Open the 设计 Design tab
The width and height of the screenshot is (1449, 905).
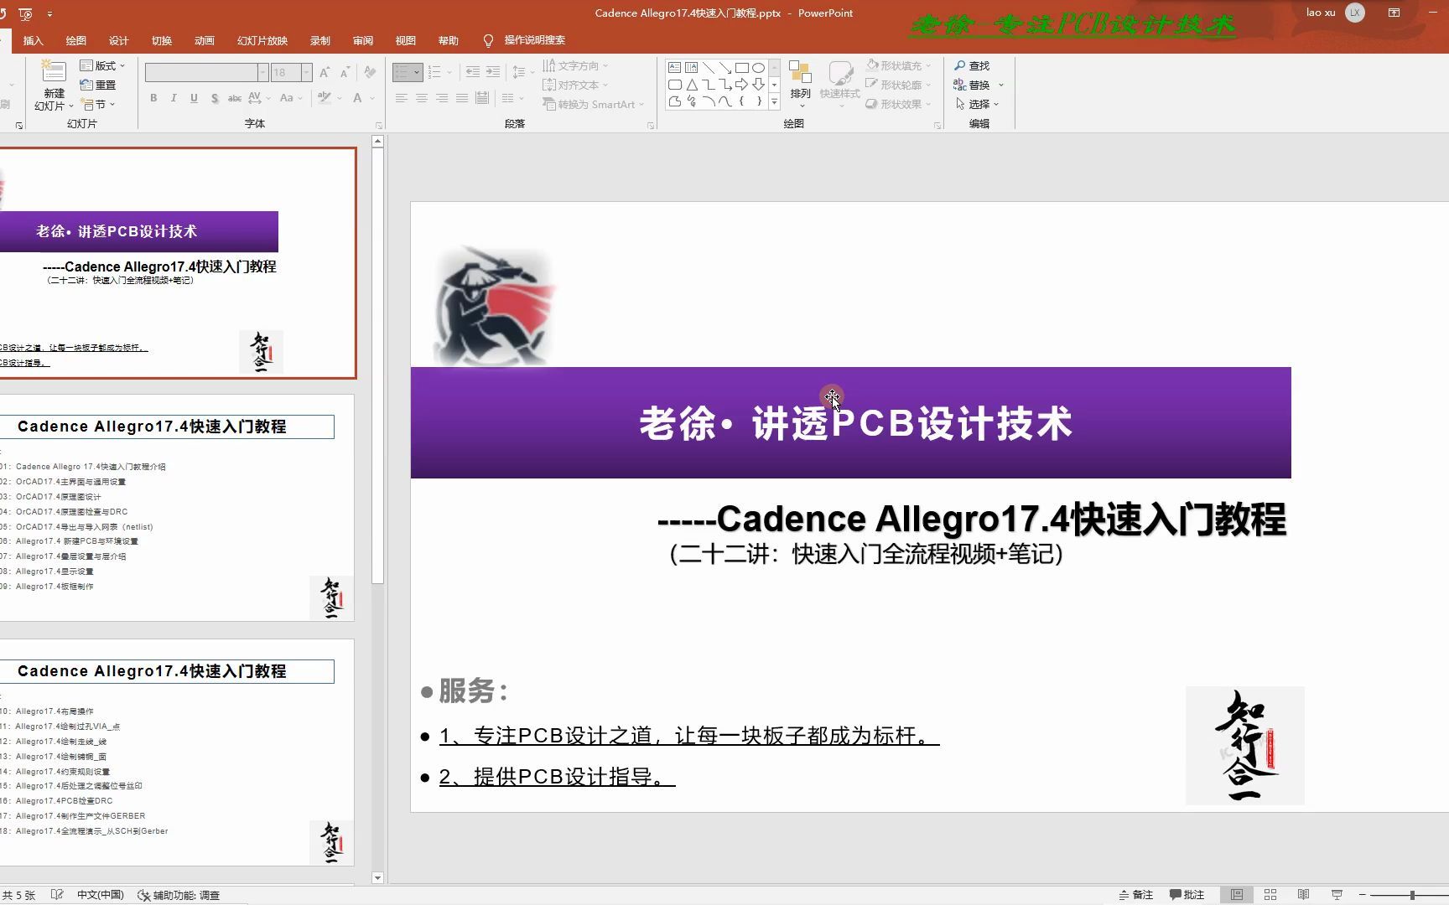tap(119, 40)
